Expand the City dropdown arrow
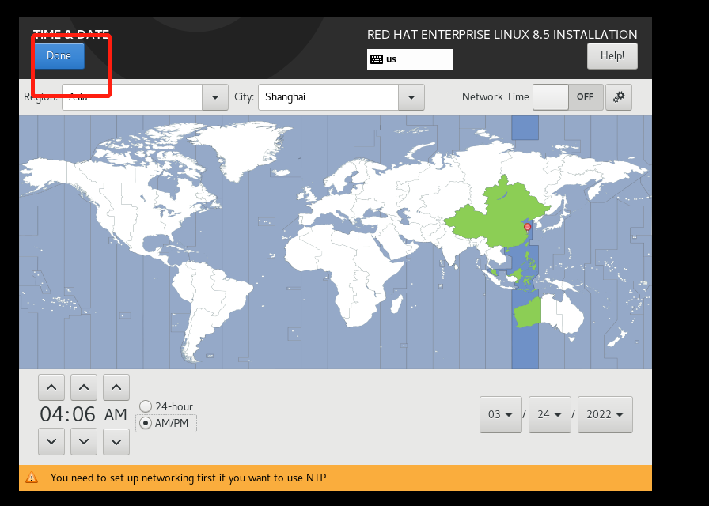Image resolution: width=709 pixels, height=506 pixels. 411,97
